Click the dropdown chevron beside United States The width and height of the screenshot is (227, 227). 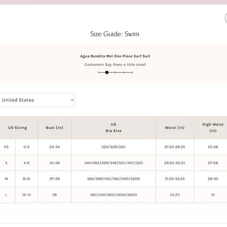pos(72,100)
